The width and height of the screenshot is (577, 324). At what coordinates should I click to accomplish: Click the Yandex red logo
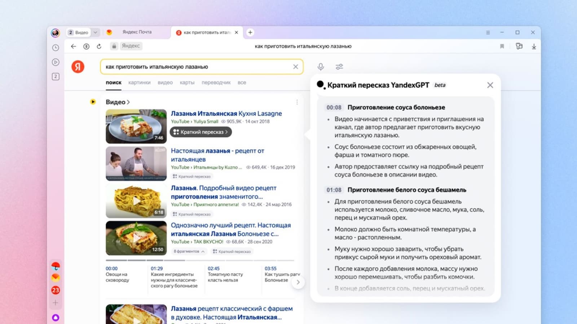tap(78, 67)
